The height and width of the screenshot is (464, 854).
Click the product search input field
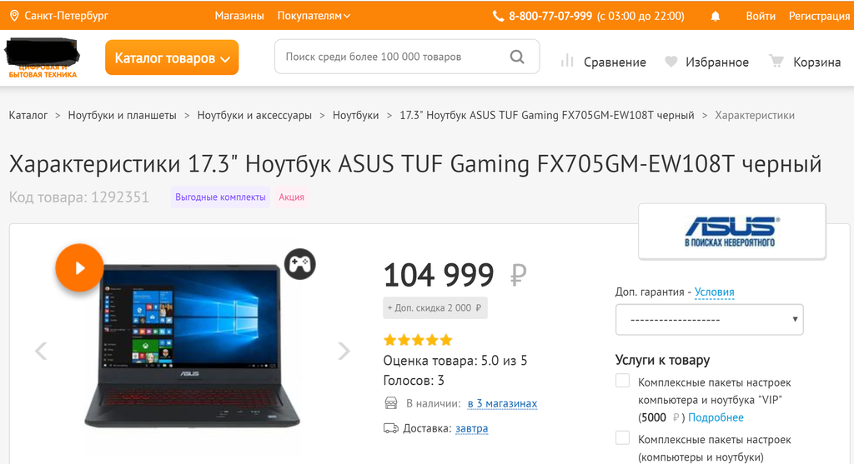click(x=392, y=57)
